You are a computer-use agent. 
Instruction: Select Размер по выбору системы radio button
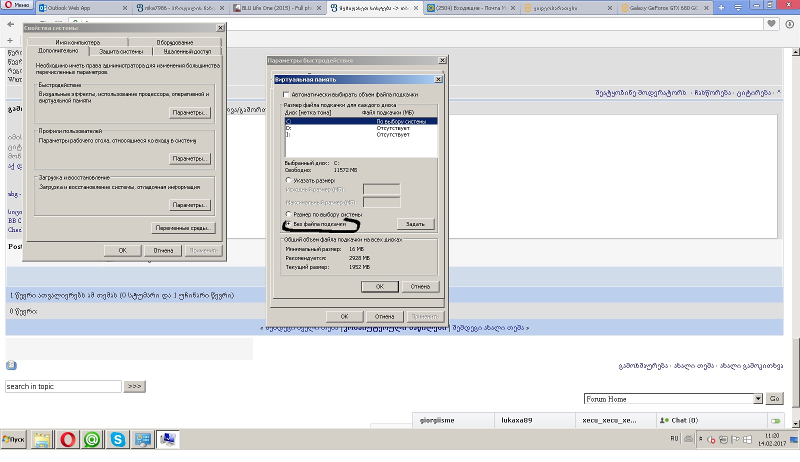(x=288, y=214)
